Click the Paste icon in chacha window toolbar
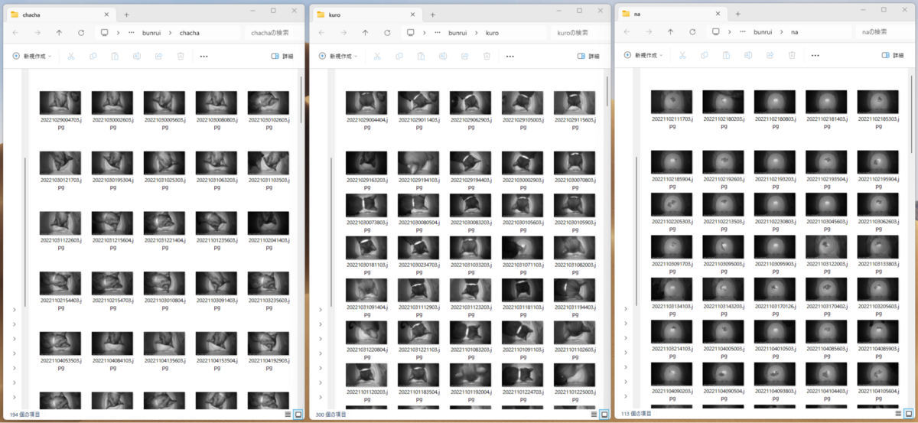This screenshot has width=918, height=423. pos(115,56)
